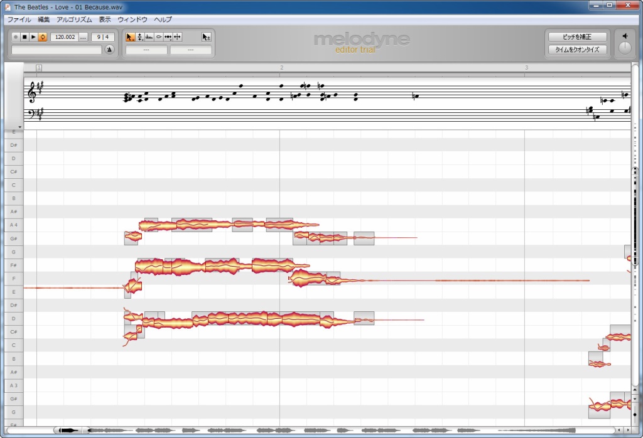Click the right note value field showing ---

pyautogui.click(x=191, y=50)
